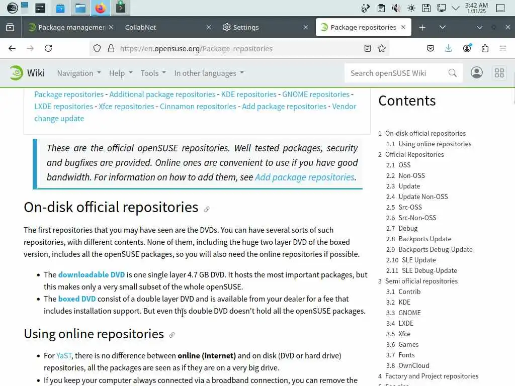
Task: Open the downloads panel
Action: coord(448,49)
